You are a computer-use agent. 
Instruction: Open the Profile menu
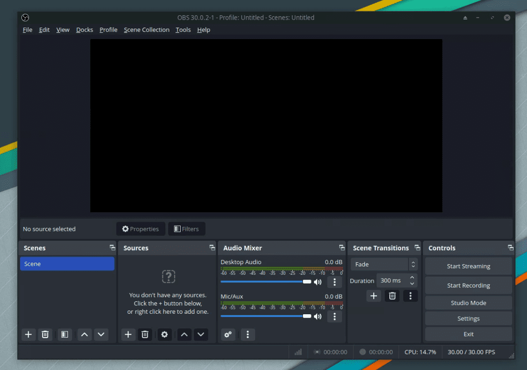[108, 30]
